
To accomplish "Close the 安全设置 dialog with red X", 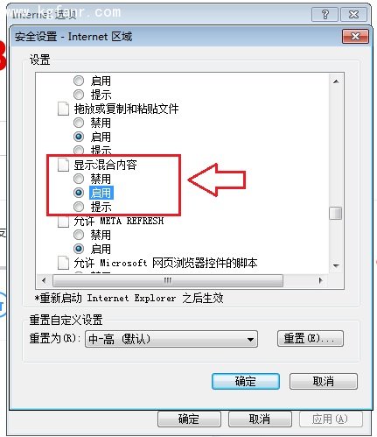I will coord(355,37).
